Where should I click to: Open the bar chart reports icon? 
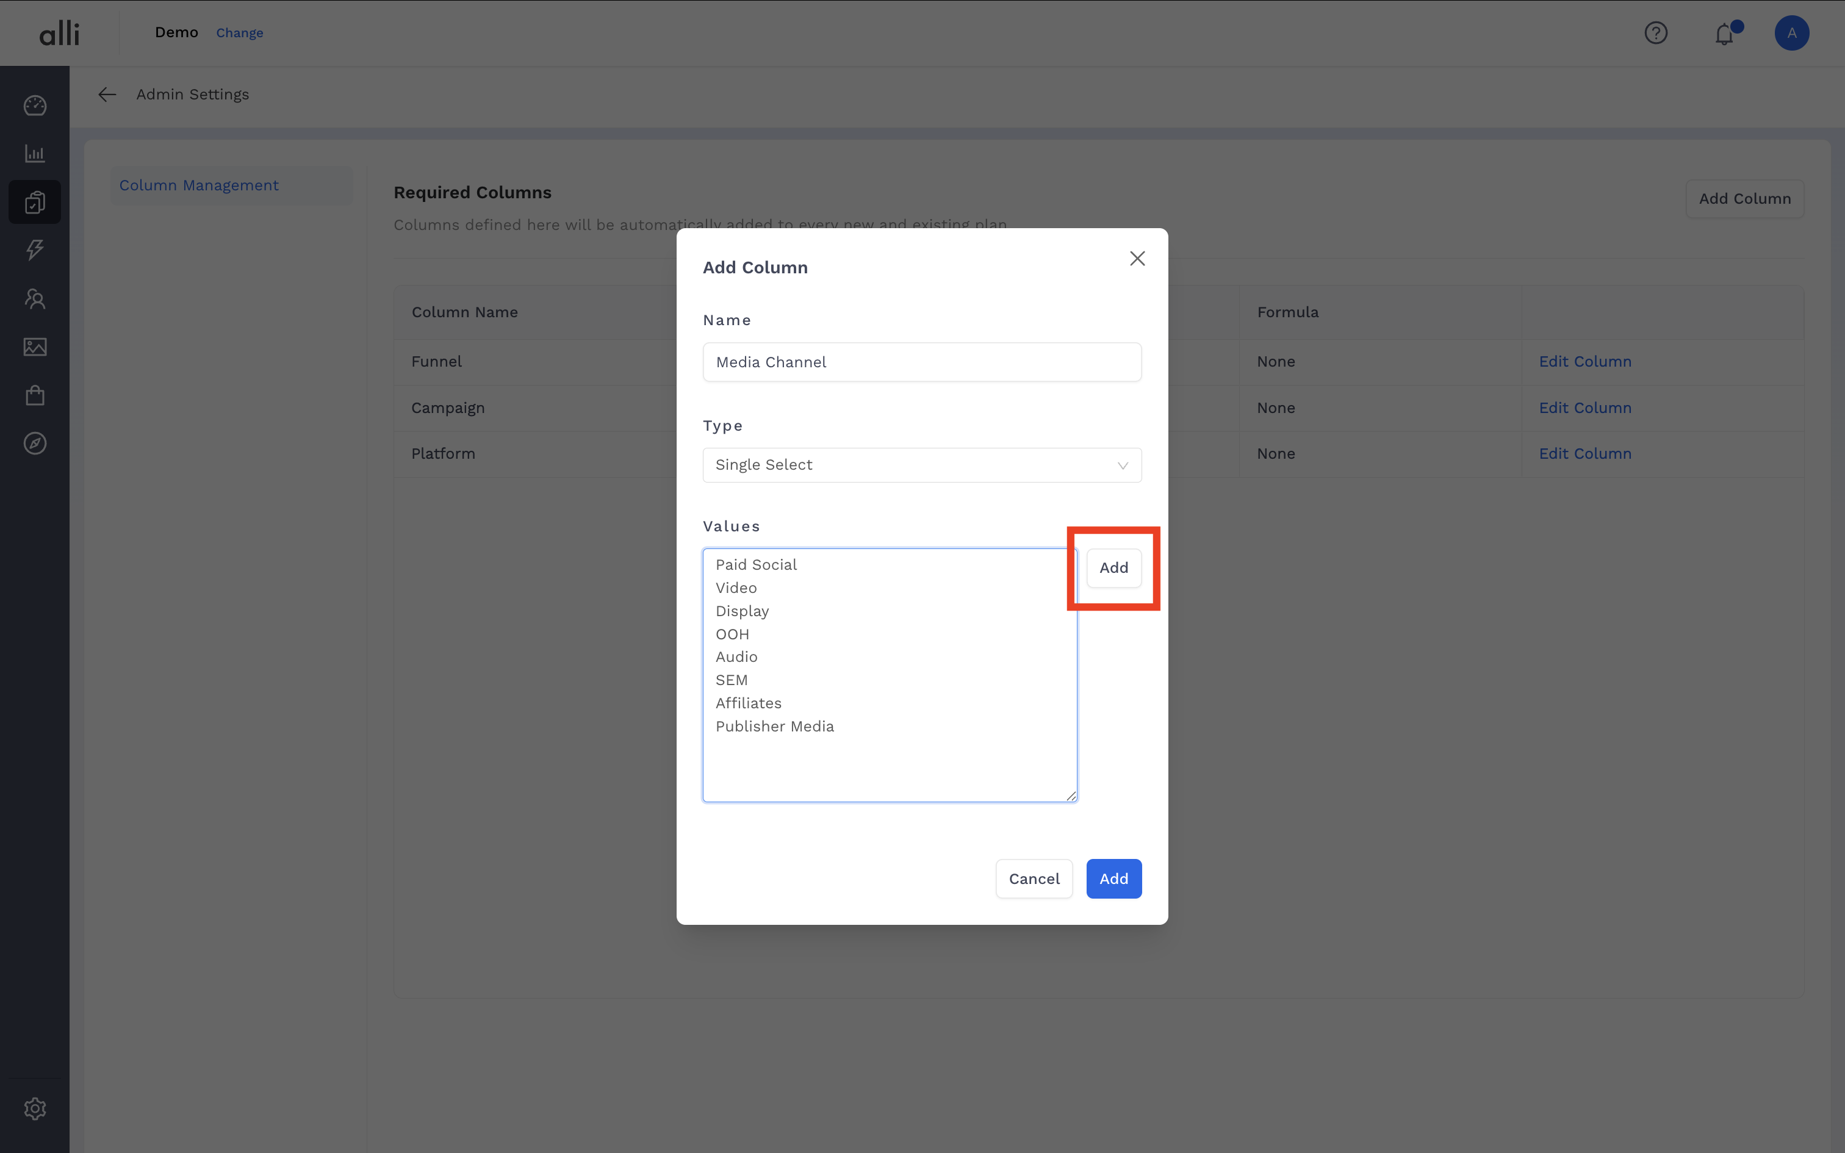(35, 153)
